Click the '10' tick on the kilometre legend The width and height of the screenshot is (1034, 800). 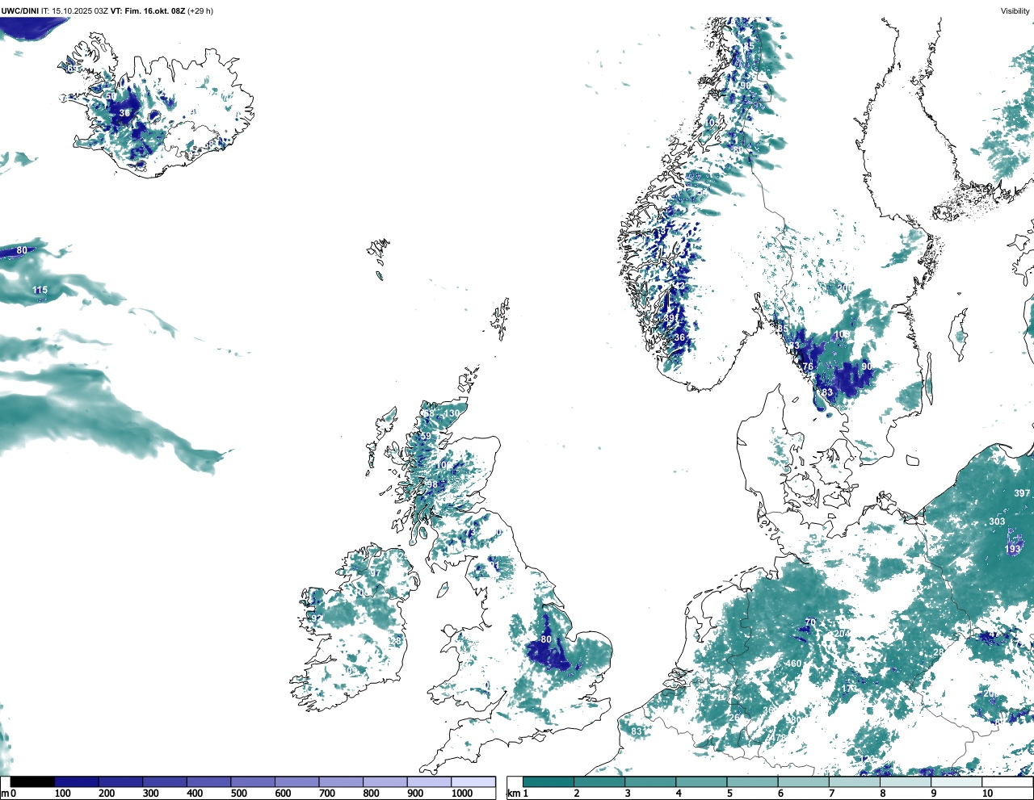pyautogui.click(x=986, y=794)
